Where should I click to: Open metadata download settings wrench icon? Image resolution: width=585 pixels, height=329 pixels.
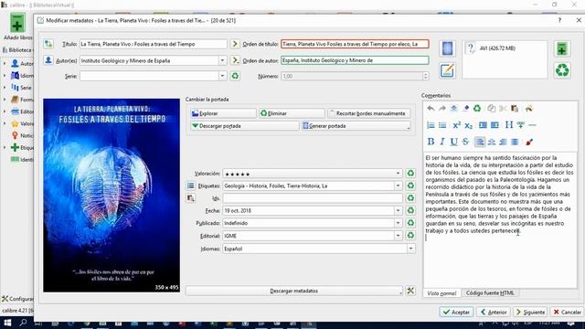(410, 291)
